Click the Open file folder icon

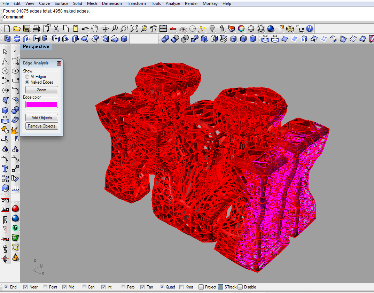(x=17, y=29)
